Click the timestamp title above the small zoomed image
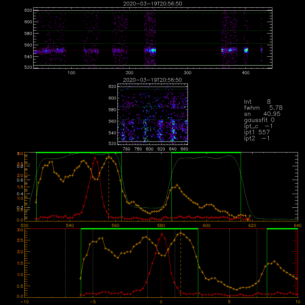 [152, 80]
